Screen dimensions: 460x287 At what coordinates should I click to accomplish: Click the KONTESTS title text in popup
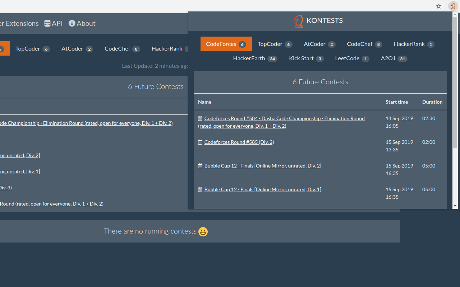tap(325, 21)
